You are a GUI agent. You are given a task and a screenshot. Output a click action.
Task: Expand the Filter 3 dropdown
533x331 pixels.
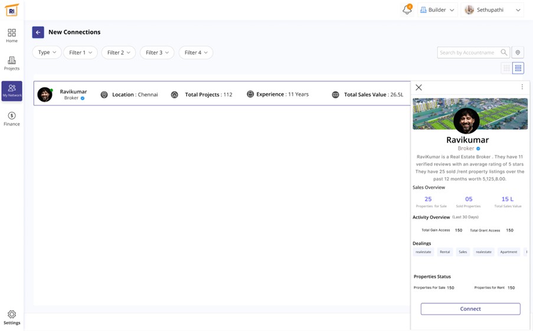pyautogui.click(x=157, y=52)
